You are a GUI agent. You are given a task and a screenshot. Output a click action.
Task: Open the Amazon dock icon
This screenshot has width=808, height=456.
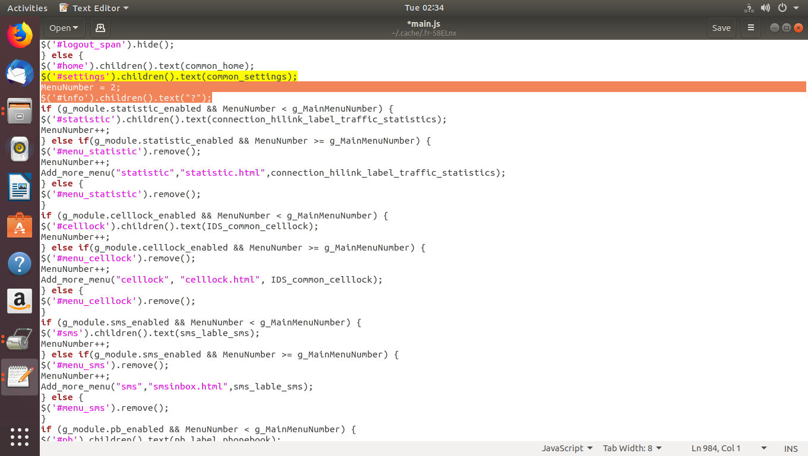tap(20, 302)
